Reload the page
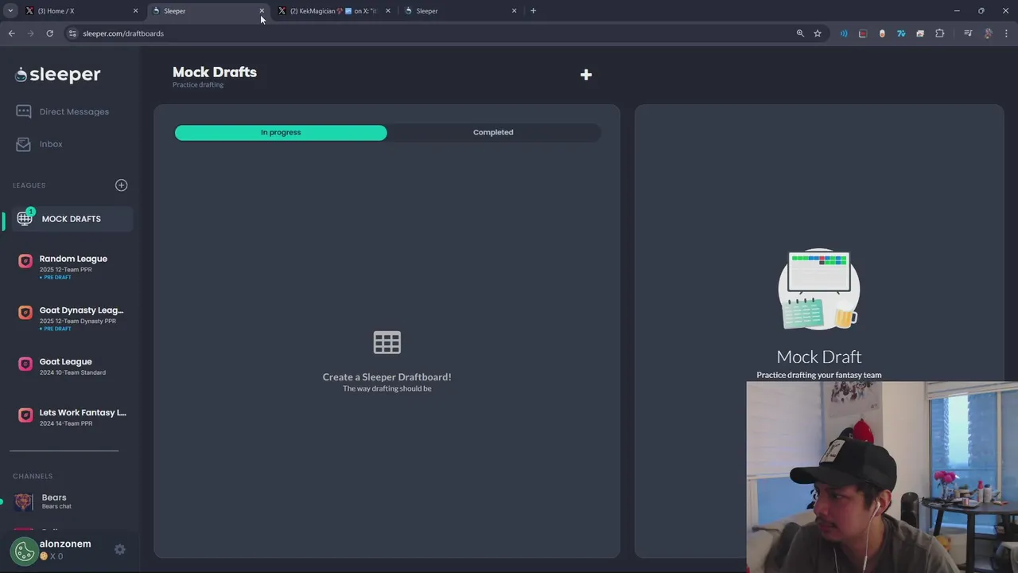Image resolution: width=1018 pixels, height=573 pixels. 49,33
